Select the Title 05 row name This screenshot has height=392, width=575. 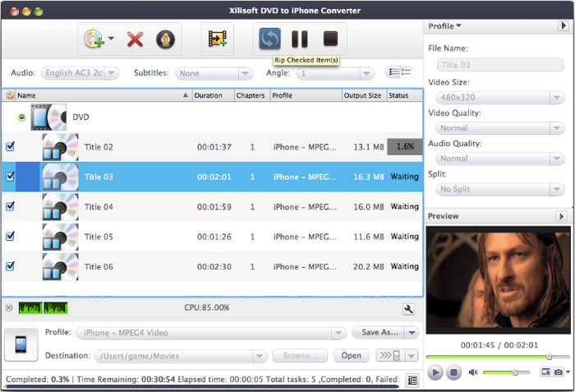tap(99, 237)
